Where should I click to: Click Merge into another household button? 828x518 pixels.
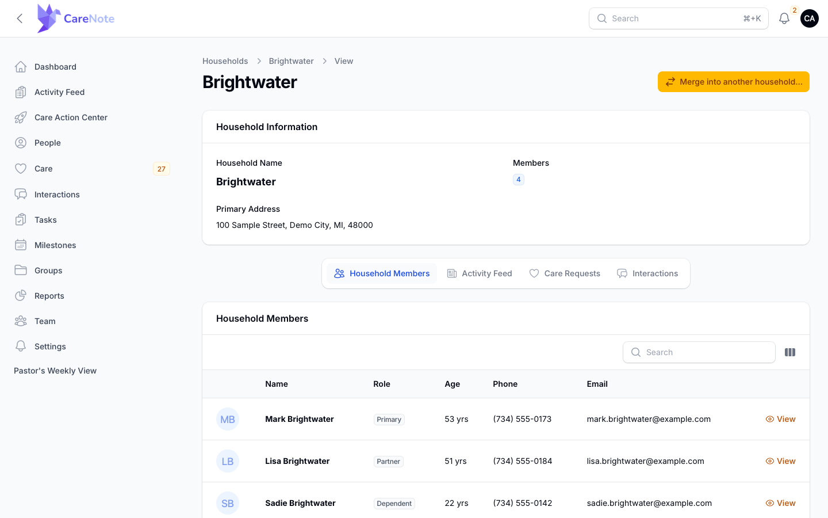pos(734,82)
